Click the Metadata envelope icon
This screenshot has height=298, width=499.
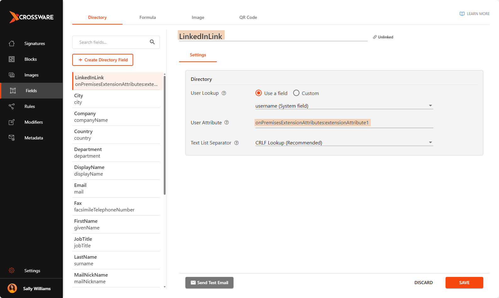coord(12,138)
